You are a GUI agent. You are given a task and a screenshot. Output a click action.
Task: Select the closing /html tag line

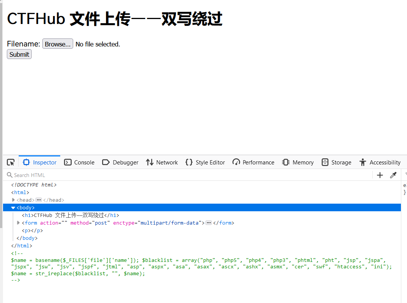click(22, 246)
